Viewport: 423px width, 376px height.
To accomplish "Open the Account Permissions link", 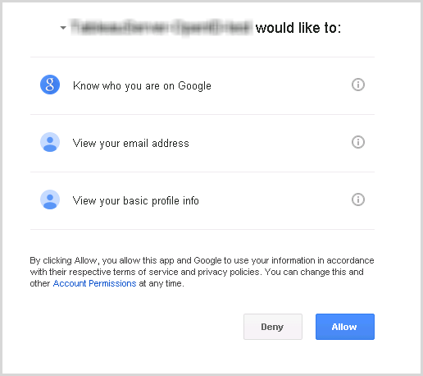I will pos(94,283).
